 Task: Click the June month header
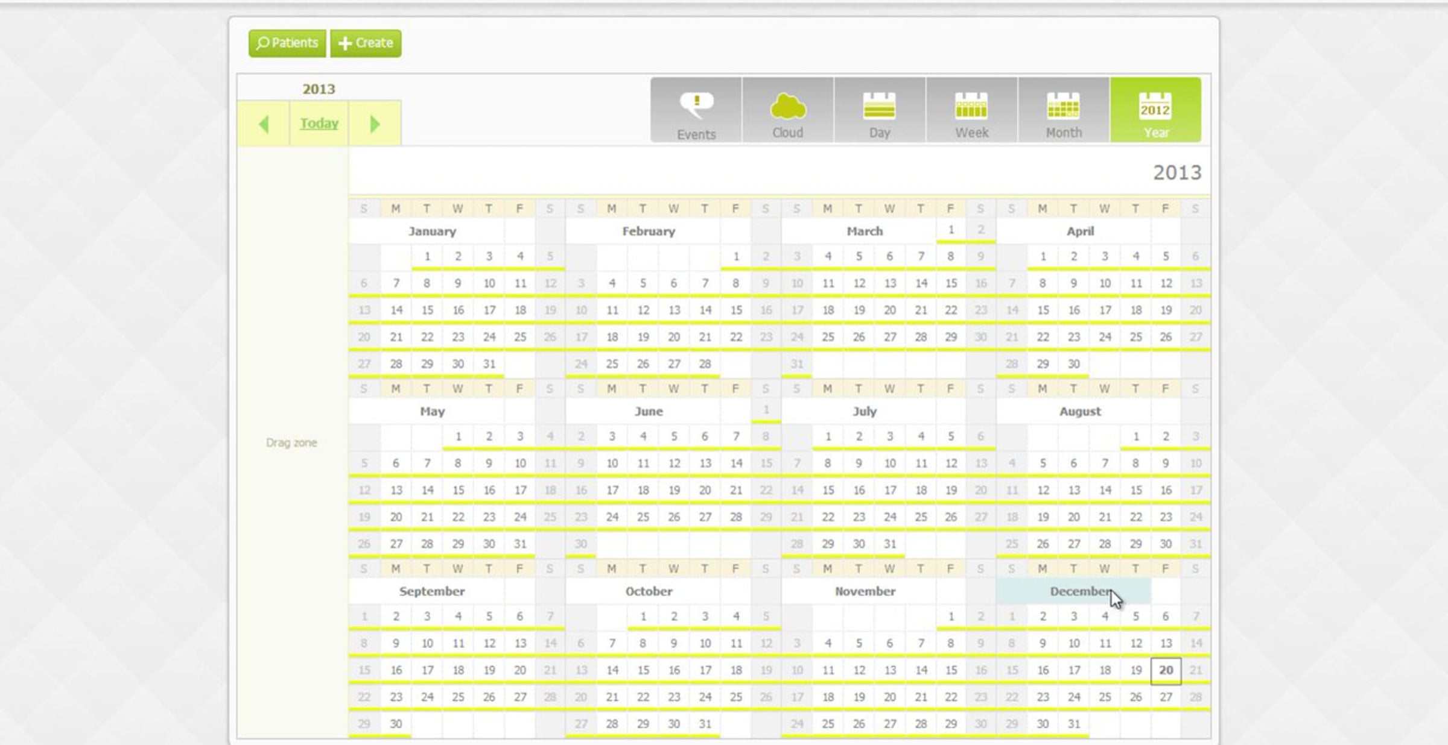point(648,412)
